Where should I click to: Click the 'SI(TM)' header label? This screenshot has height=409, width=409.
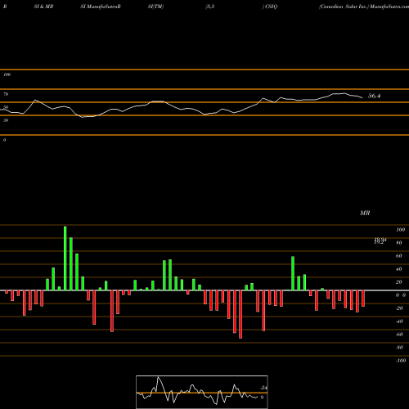[155, 7]
